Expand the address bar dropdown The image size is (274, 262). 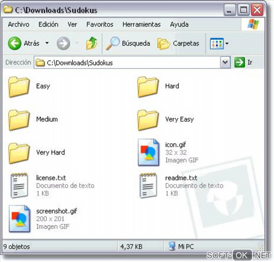(x=225, y=62)
